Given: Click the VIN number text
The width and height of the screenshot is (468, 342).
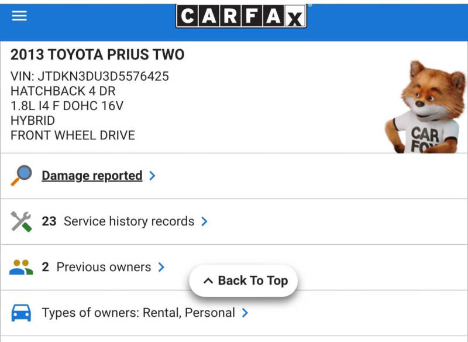Looking at the screenshot, I should pos(90,77).
